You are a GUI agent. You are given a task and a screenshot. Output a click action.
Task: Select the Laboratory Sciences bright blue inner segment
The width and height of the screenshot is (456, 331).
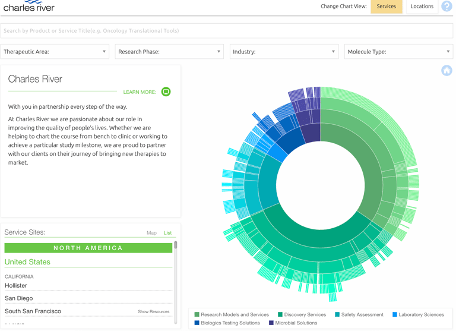[x=278, y=152]
